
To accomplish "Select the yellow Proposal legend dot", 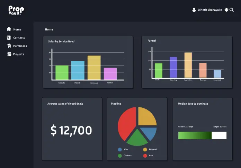I will click(x=145, y=149).
